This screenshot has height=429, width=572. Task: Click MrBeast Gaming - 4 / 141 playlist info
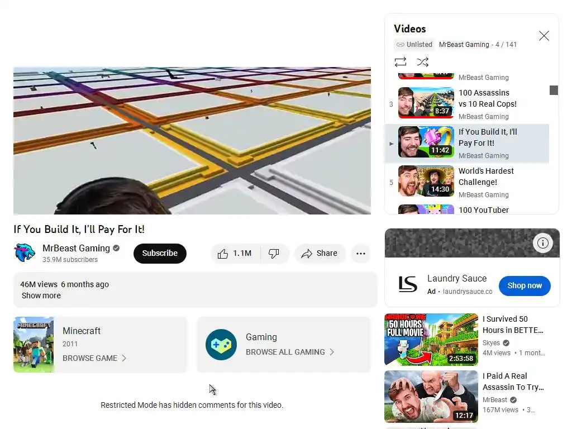(478, 45)
